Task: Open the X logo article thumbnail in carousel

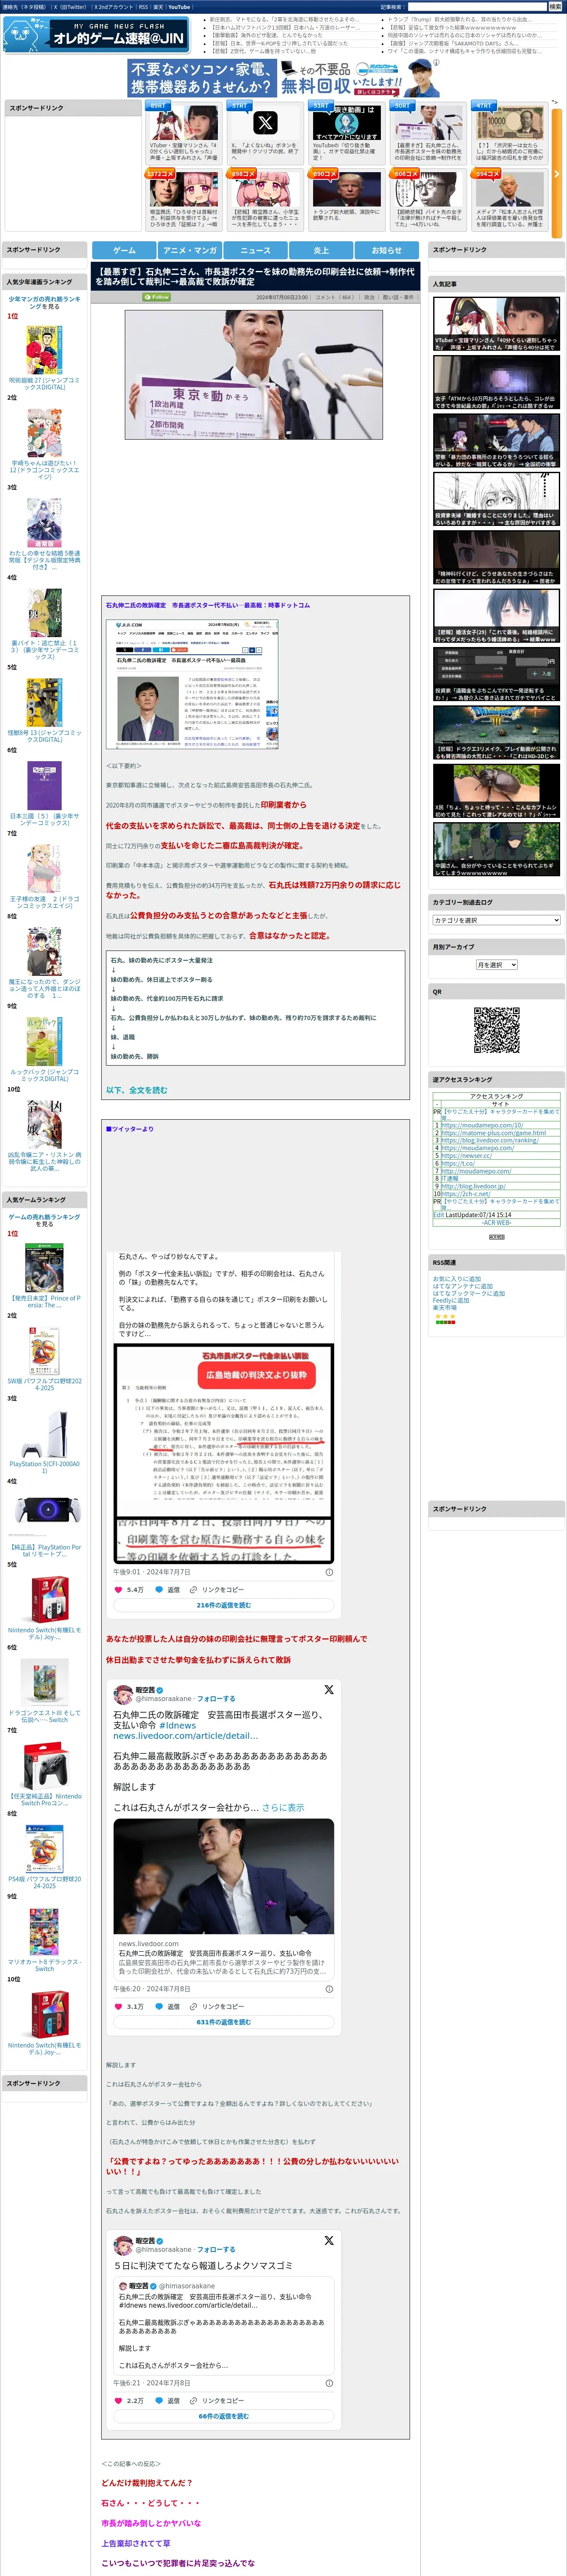Action: point(265,123)
